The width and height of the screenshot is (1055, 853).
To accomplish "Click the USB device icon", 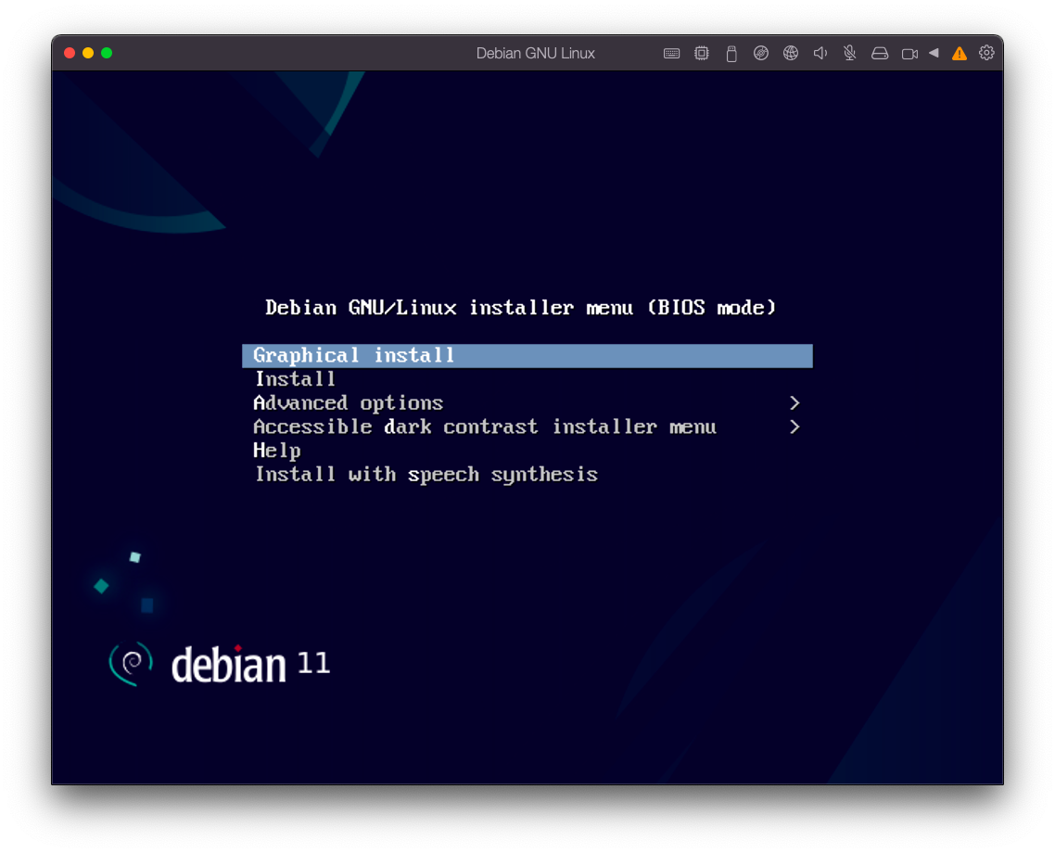I will tap(731, 54).
